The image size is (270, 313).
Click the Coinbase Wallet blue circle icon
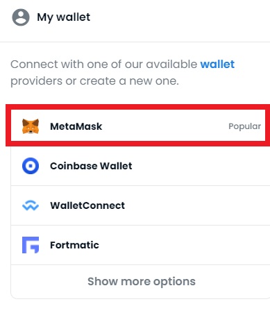point(31,166)
